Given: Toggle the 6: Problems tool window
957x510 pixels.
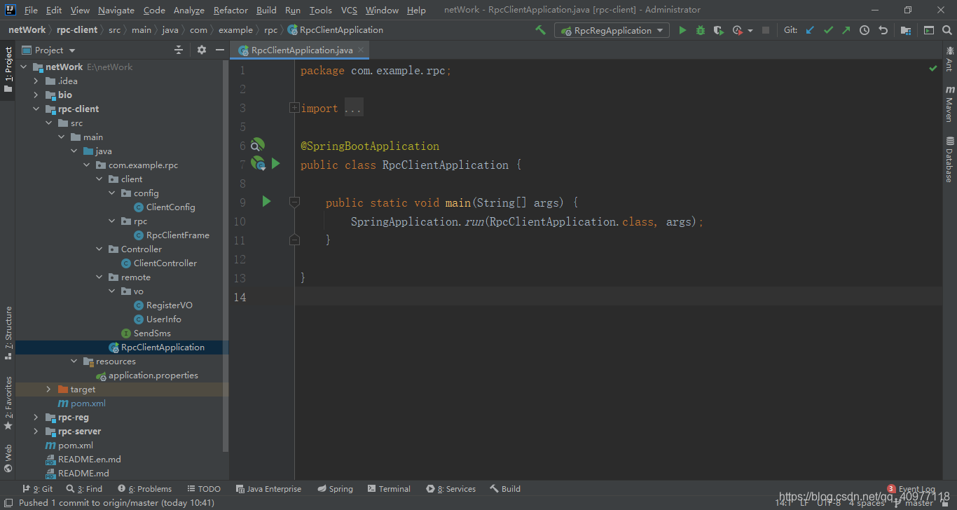Looking at the screenshot, I should 145,489.
